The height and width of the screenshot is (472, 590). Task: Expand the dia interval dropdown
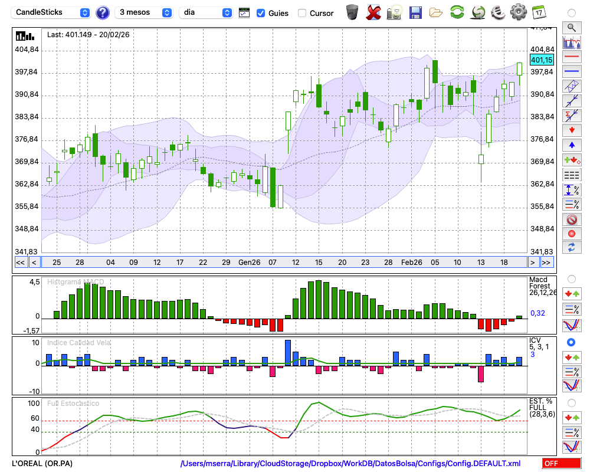[206, 12]
